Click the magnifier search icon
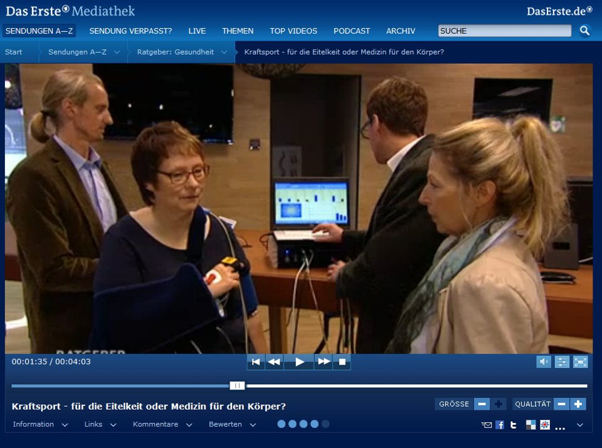The width and height of the screenshot is (602, 448). [x=584, y=31]
